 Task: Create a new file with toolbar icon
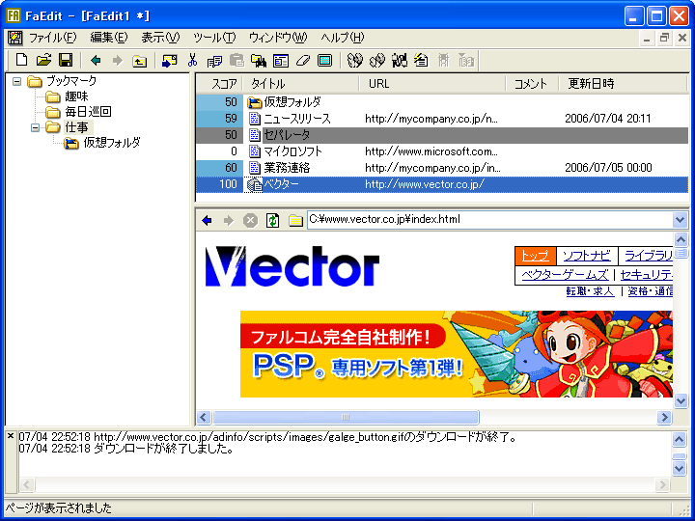(x=21, y=60)
